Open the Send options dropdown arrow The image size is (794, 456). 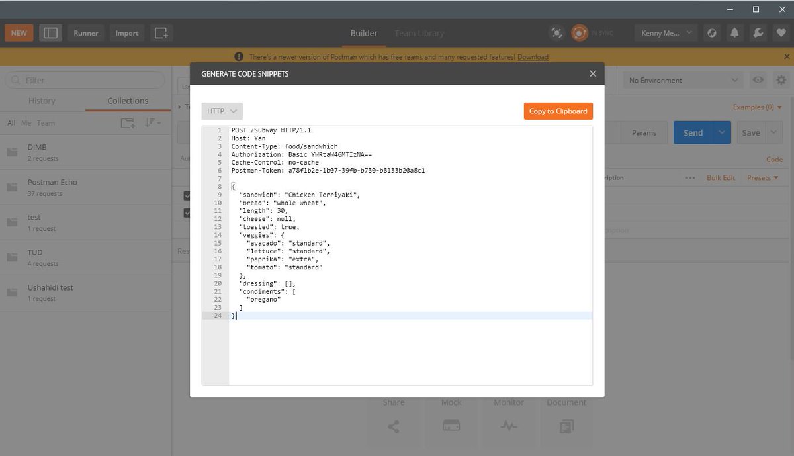tap(722, 132)
